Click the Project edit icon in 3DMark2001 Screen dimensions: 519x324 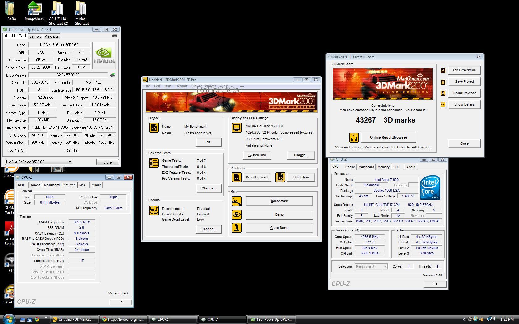click(154, 128)
